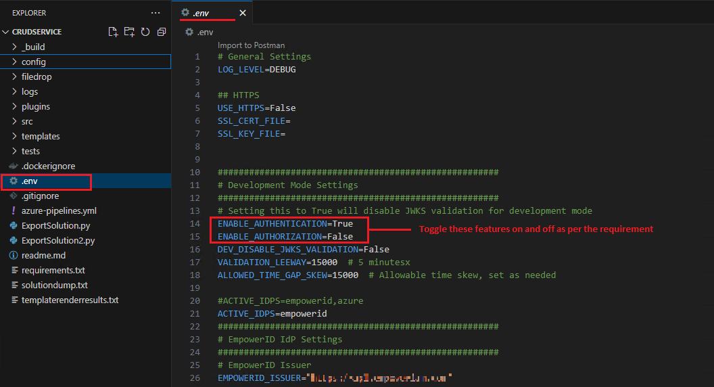Click line number 1 in gutter
714x387 pixels.
click(x=197, y=57)
